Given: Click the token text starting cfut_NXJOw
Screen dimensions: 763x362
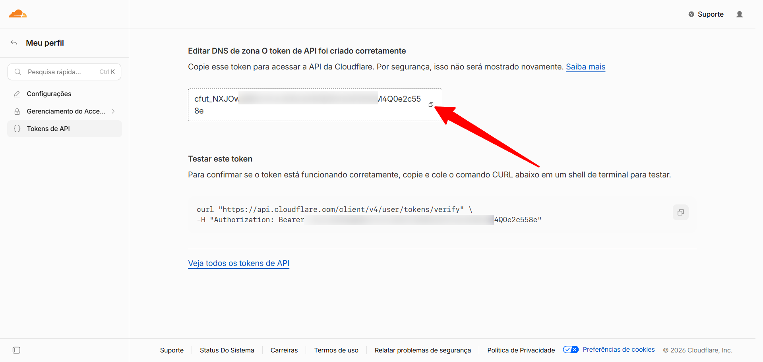Looking at the screenshot, I should click(x=308, y=105).
